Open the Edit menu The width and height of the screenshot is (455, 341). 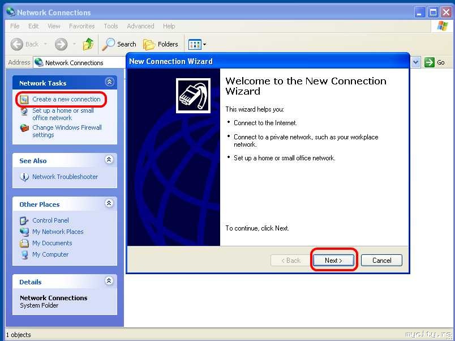(33, 26)
